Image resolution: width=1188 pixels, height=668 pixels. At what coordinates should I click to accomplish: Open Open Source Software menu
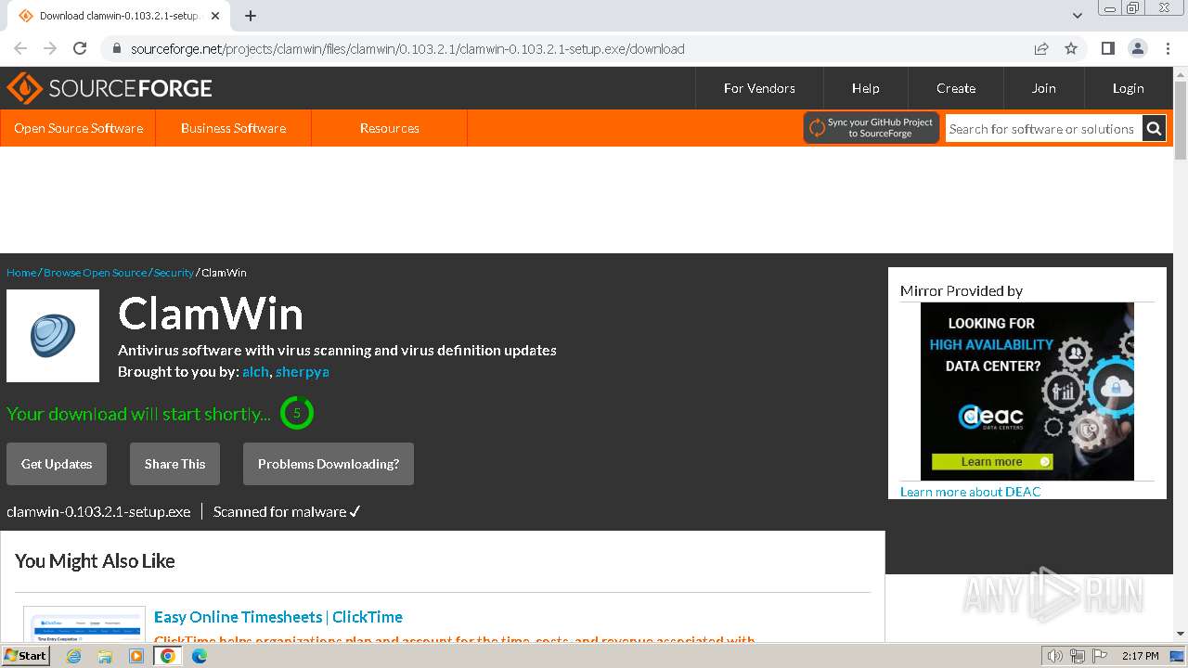(78, 128)
